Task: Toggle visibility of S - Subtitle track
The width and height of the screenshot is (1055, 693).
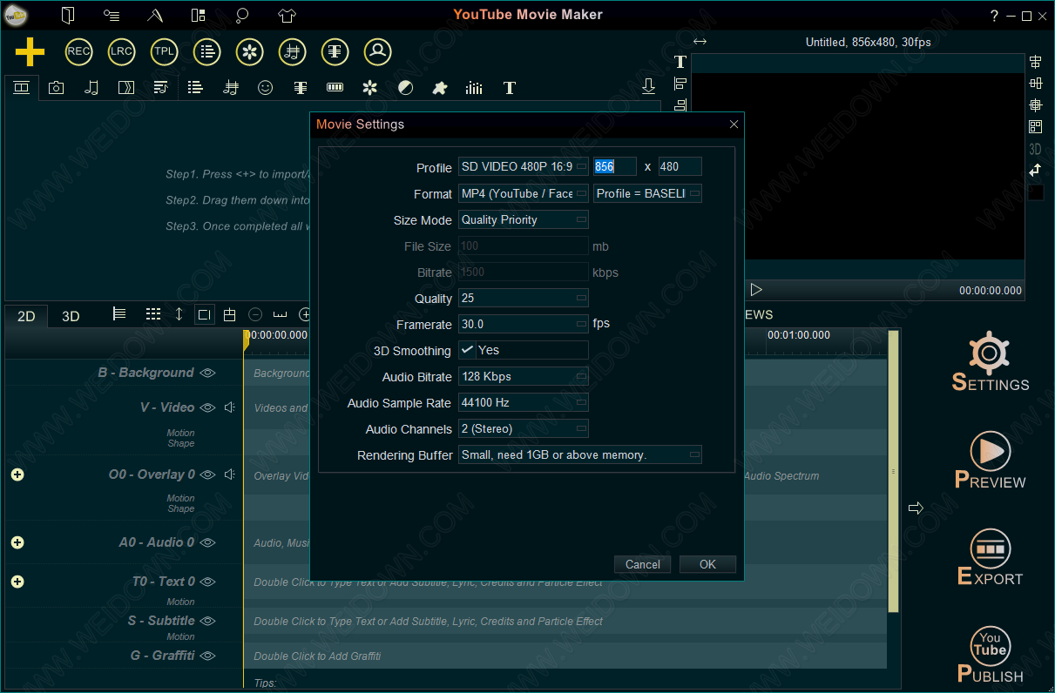Action: [207, 621]
